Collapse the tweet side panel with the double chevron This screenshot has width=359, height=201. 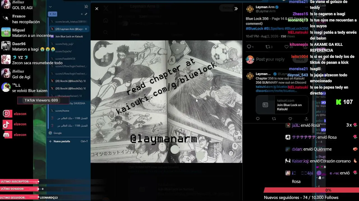pyautogui.click(x=236, y=9)
